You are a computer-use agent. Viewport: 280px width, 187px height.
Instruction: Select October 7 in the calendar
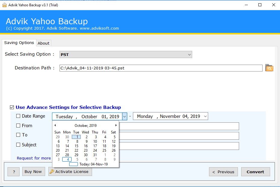pyautogui.click(x=68, y=142)
